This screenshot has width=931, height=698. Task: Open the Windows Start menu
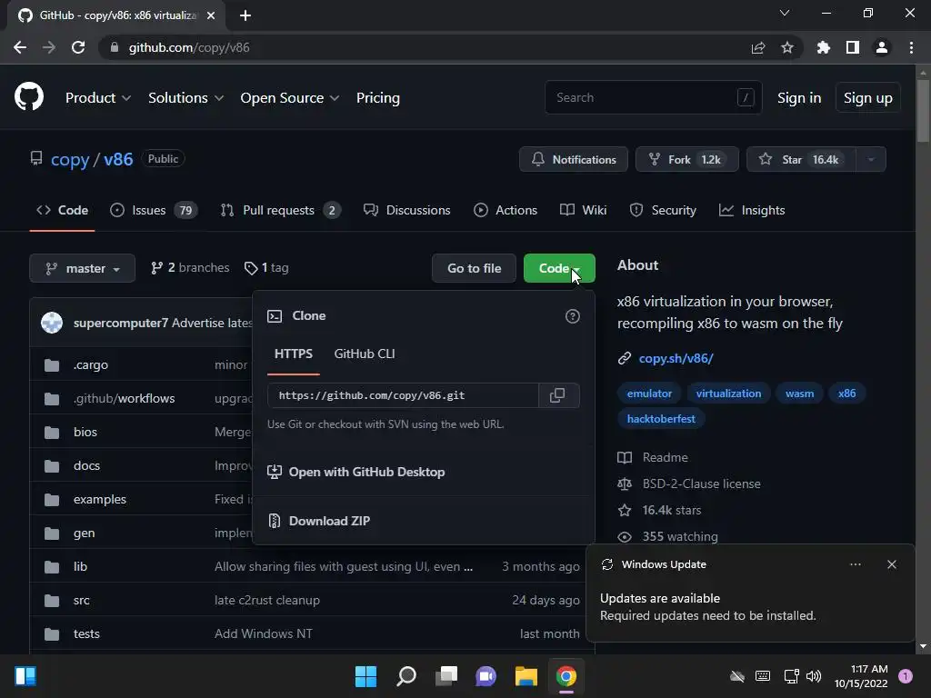(365, 676)
